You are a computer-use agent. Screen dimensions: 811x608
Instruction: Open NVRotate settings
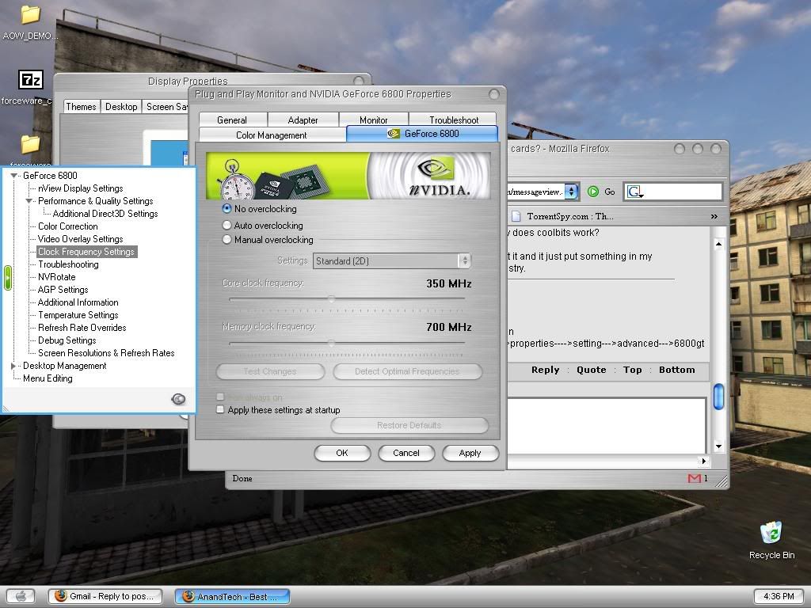click(x=56, y=277)
